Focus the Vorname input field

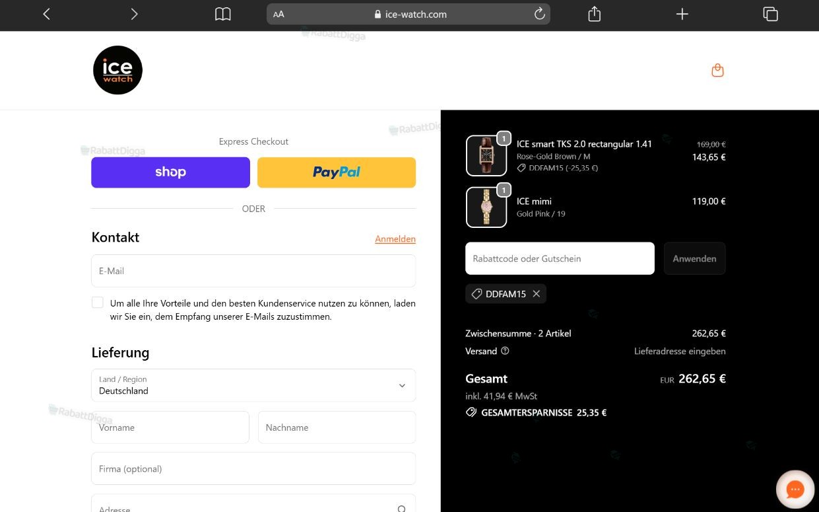pyautogui.click(x=170, y=427)
